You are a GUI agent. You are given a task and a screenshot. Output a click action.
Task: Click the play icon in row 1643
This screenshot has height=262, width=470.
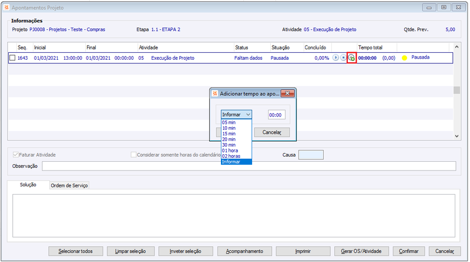point(335,57)
